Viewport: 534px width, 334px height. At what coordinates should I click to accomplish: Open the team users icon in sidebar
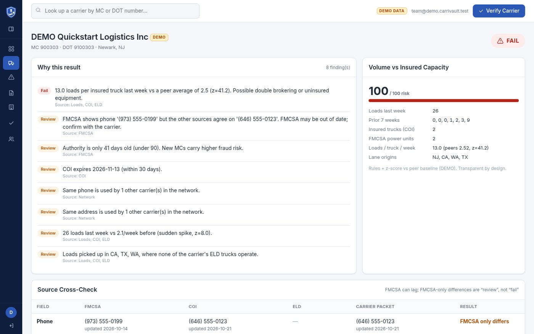11,139
